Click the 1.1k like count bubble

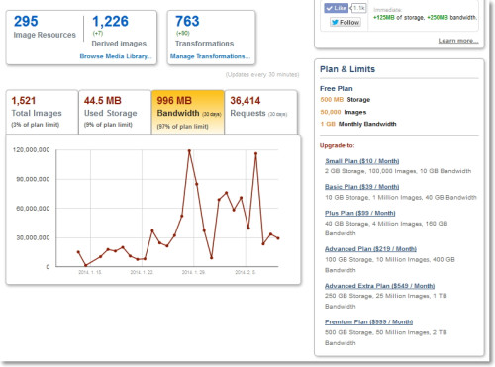coord(358,8)
